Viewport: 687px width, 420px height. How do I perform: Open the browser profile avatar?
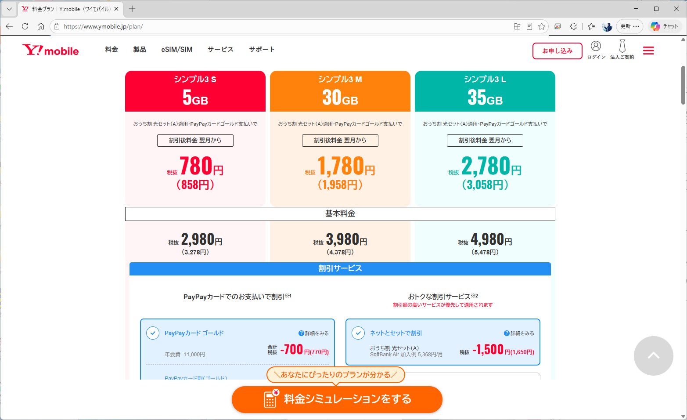[x=607, y=26]
